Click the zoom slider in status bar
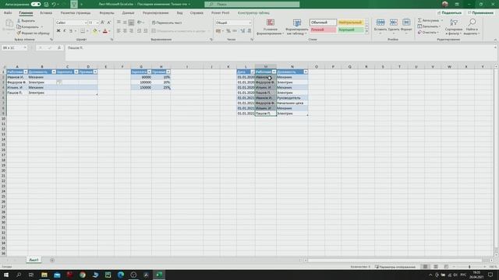This screenshot has height=280, width=499. [x=469, y=267]
